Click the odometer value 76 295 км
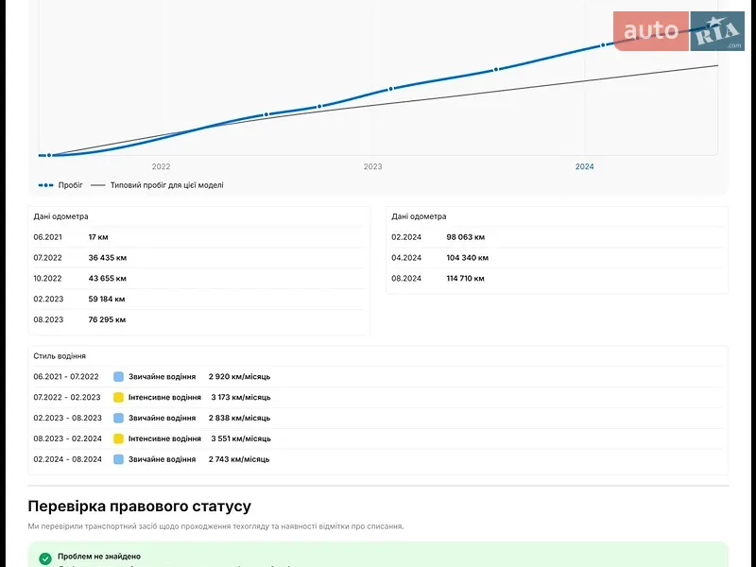This screenshot has width=756, height=567. pyautogui.click(x=107, y=319)
